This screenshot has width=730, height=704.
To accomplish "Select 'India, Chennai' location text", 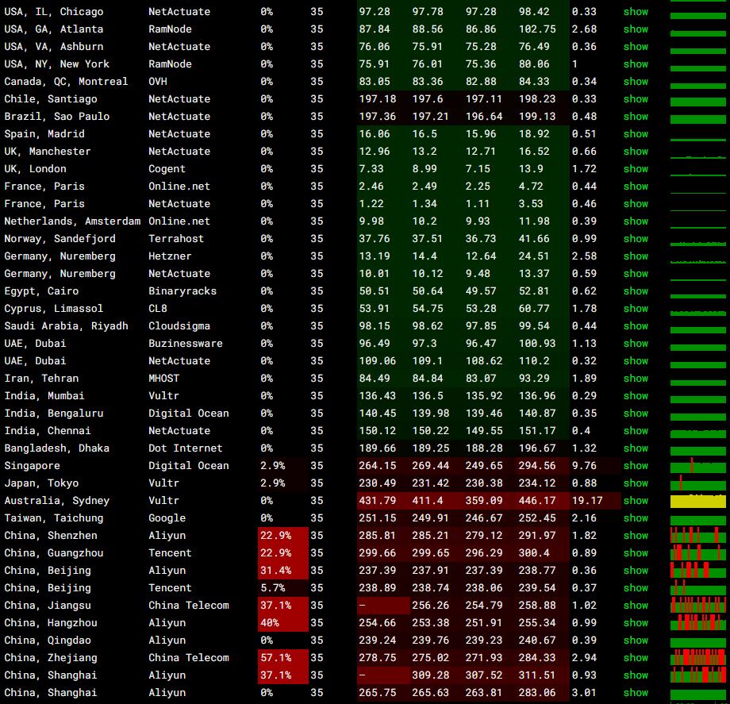I will (x=48, y=431).
